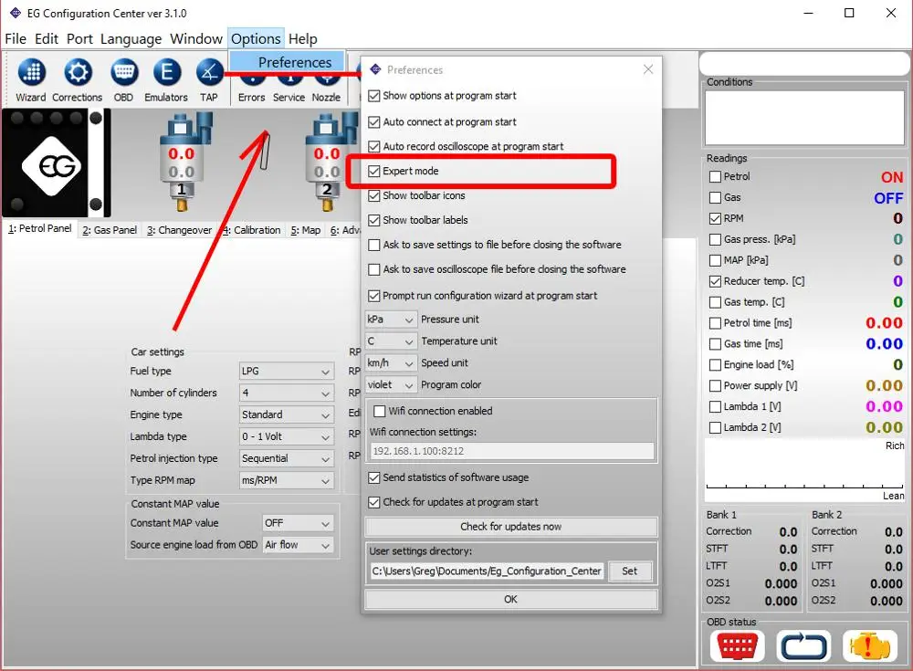Toggle Show toolbar icons checkbox
This screenshot has width=913, height=671.
(x=373, y=195)
